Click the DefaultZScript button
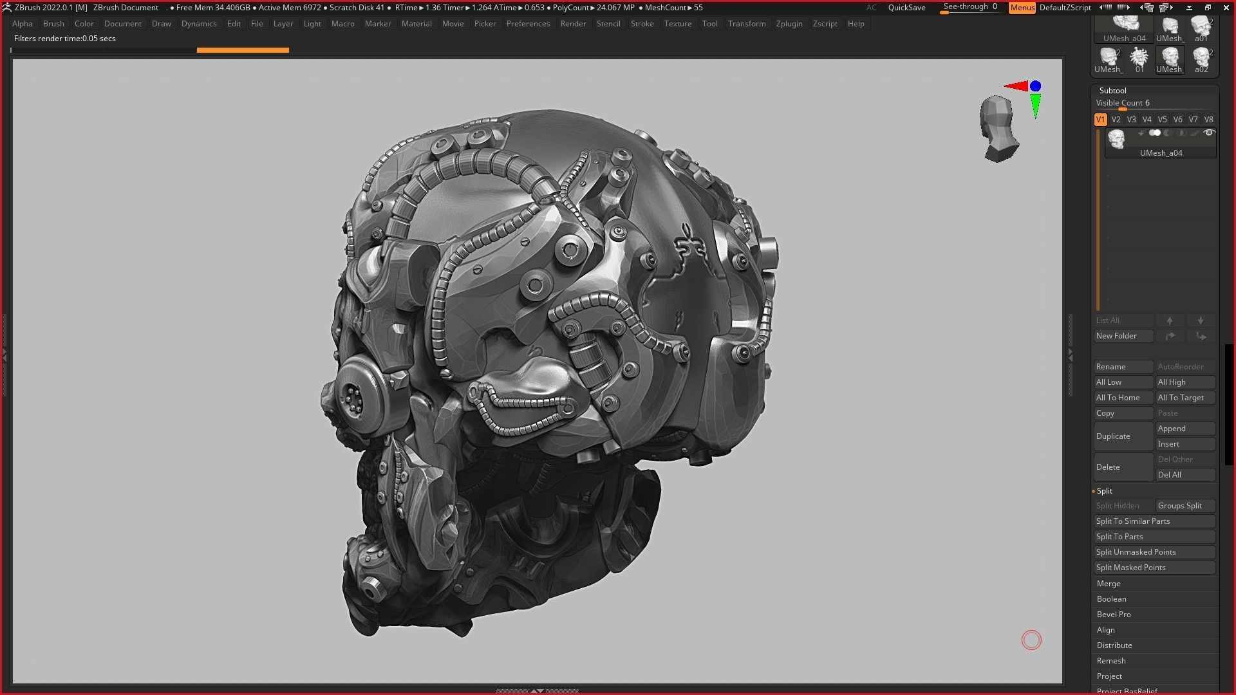 (x=1065, y=8)
